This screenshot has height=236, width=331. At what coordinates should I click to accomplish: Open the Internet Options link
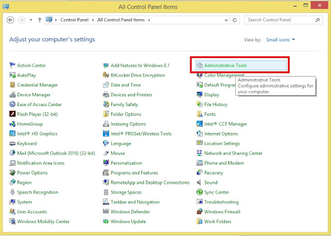click(221, 134)
